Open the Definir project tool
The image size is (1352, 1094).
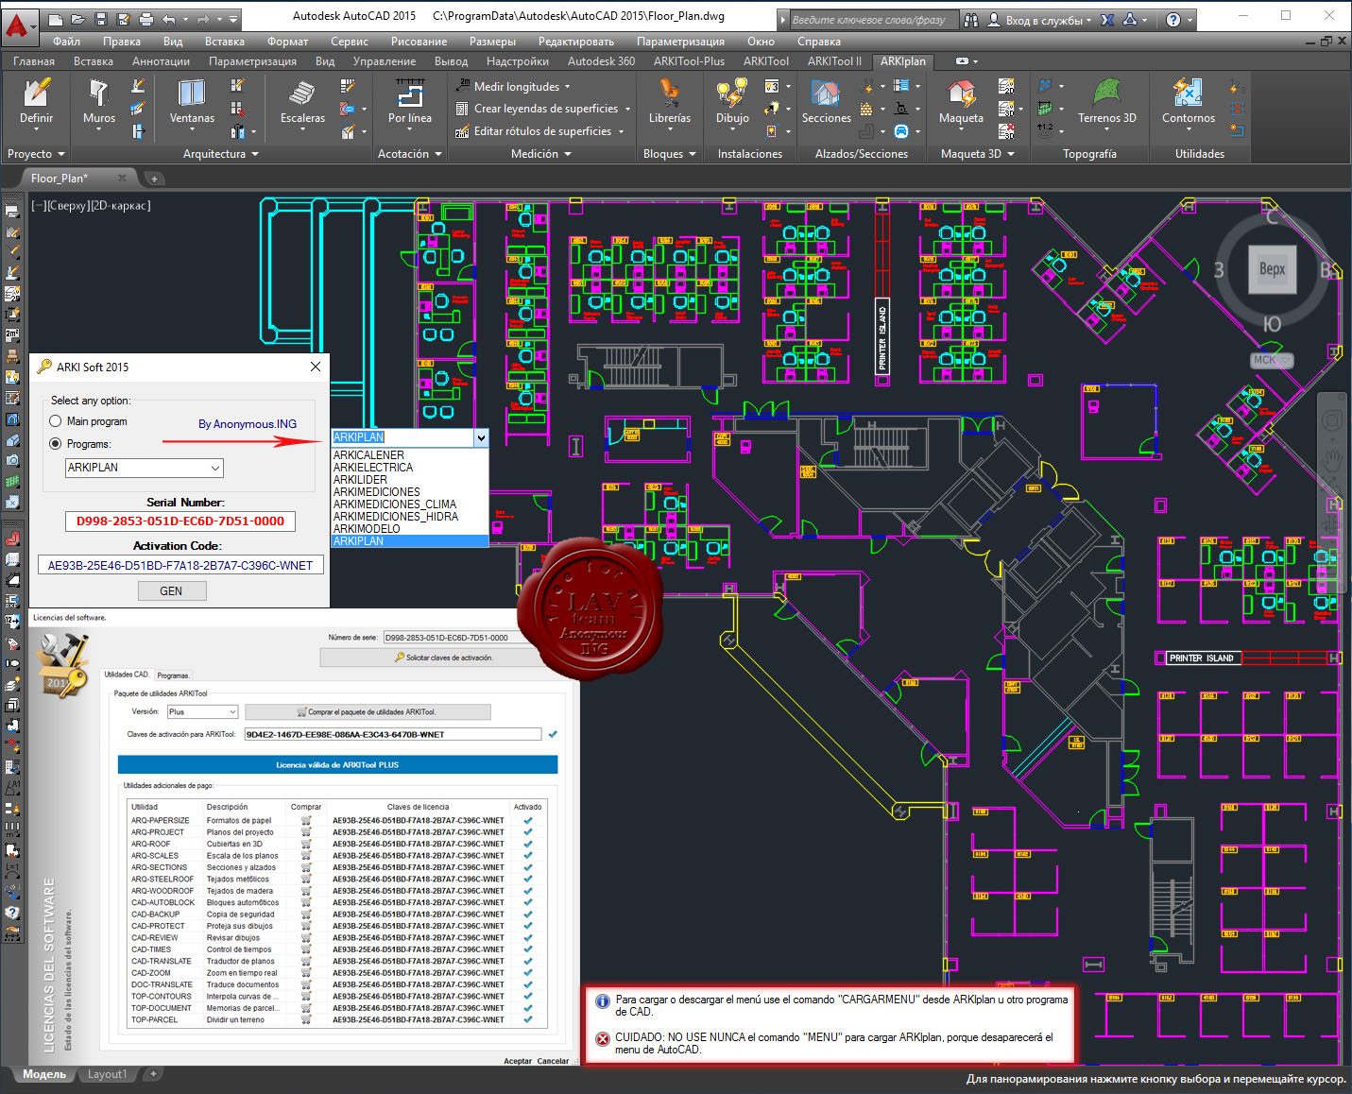(36, 102)
